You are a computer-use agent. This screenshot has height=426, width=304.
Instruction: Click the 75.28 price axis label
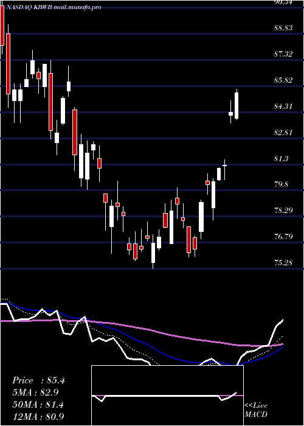pyautogui.click(x=284, y=263)
